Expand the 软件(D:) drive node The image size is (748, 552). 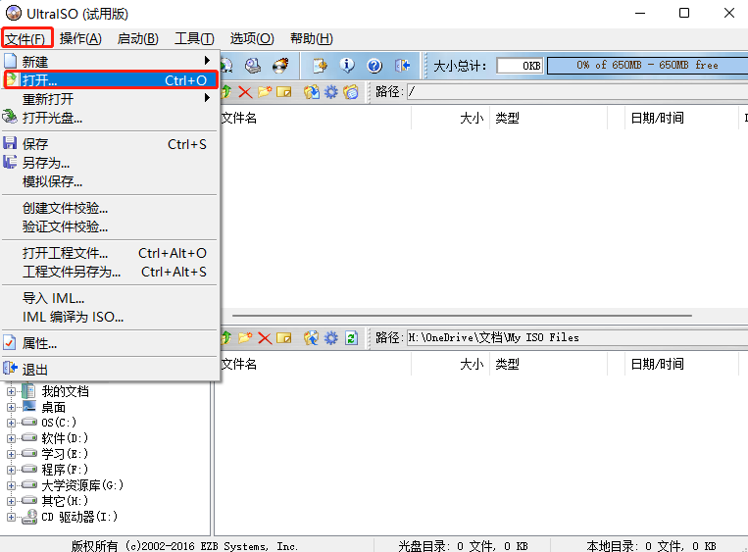pos(11,438)
